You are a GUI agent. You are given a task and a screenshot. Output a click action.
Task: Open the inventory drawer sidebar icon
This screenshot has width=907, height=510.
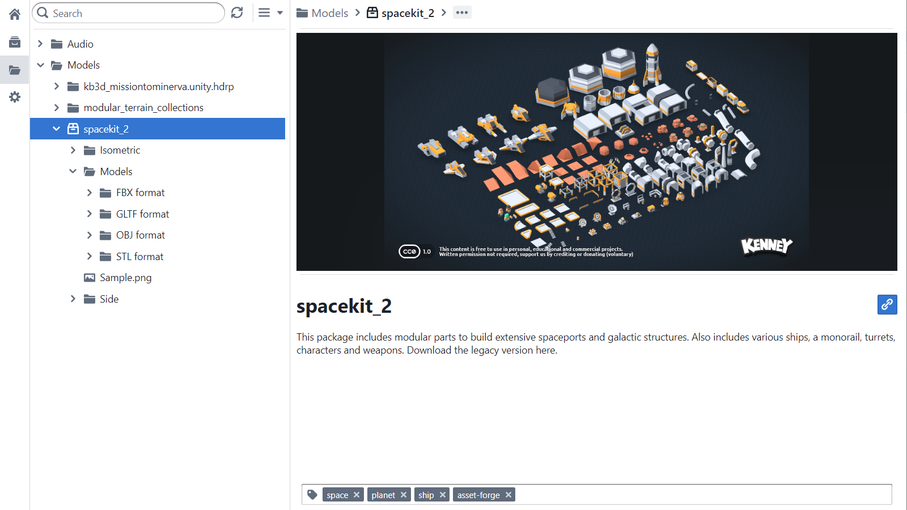pyautogui.click(x=15, y=42)
